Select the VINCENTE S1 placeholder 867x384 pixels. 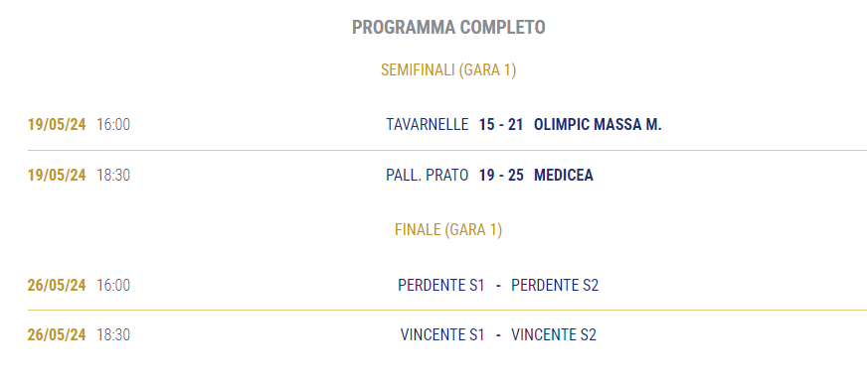442,335
